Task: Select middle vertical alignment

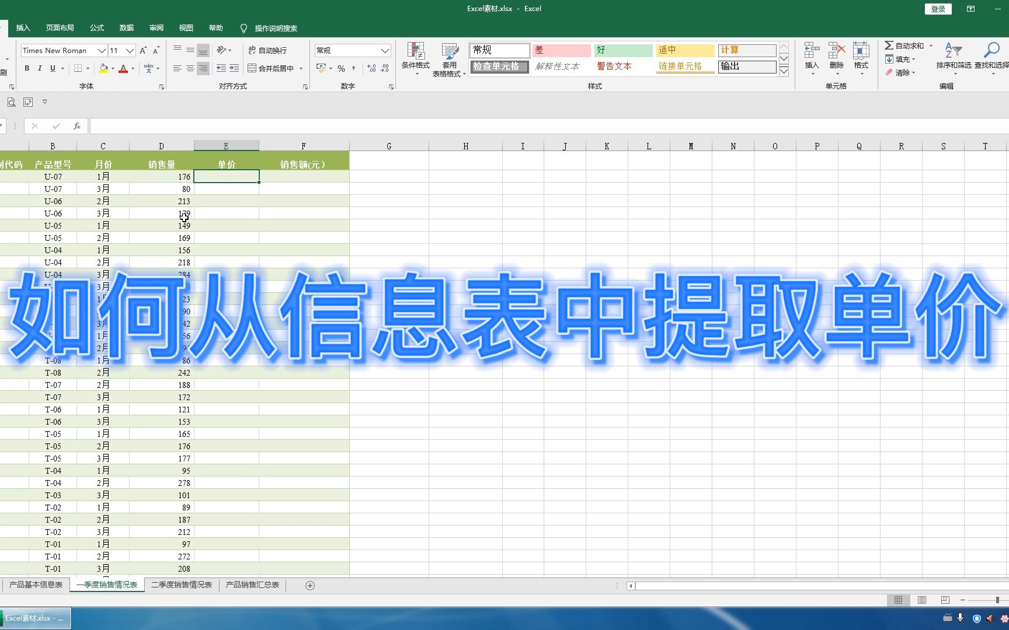Action: tap(190, 50)
